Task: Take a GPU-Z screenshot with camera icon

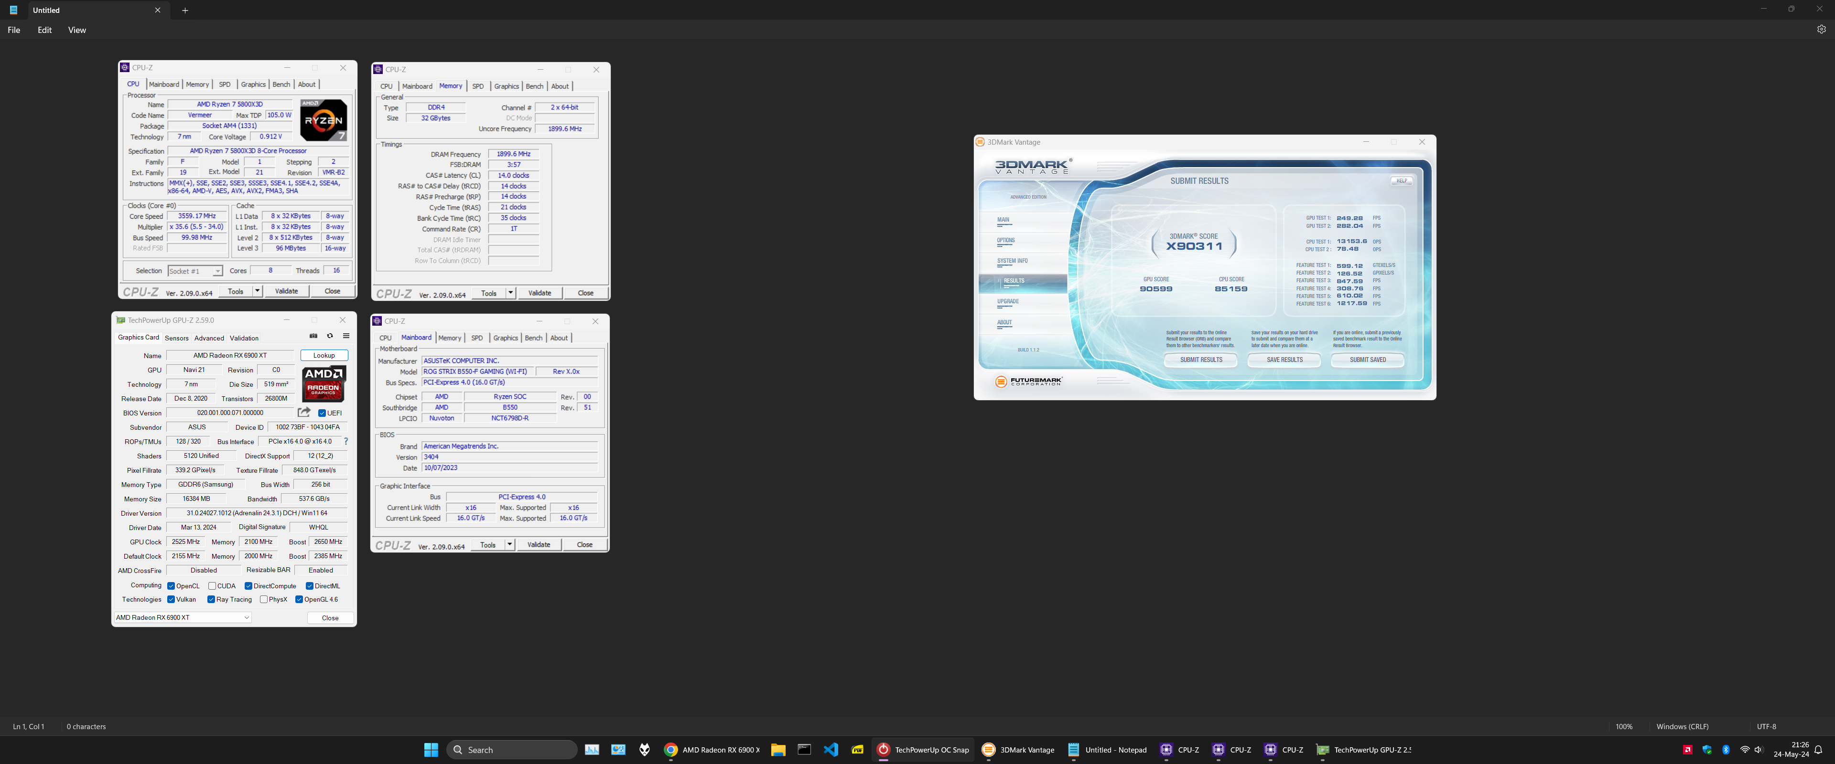Action: pos(313,336)
